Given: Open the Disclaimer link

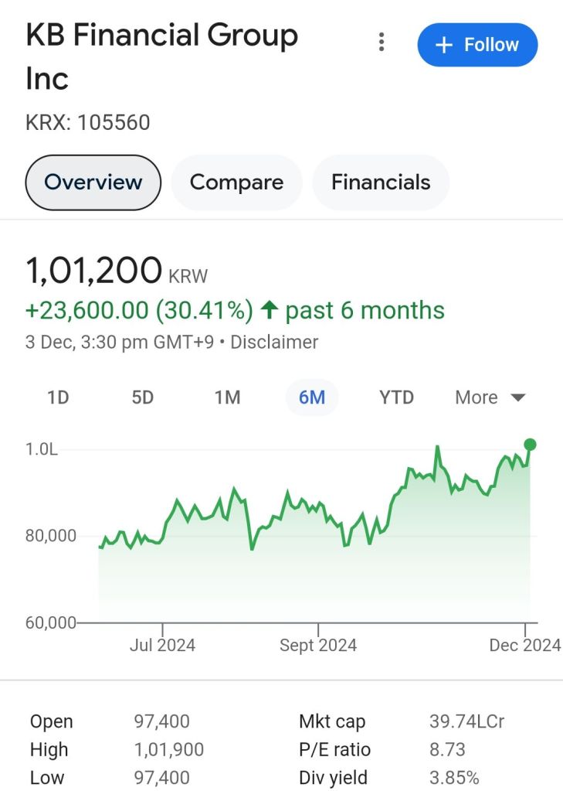Looking at the screenshot, I should [274, 342].
